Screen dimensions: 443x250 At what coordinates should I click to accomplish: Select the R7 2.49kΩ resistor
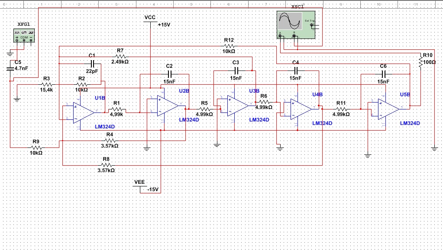(x=120, y=56)
